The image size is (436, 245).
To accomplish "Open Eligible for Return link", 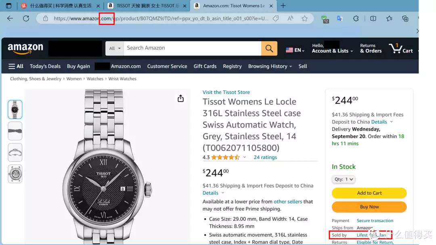I will (375, 242).
